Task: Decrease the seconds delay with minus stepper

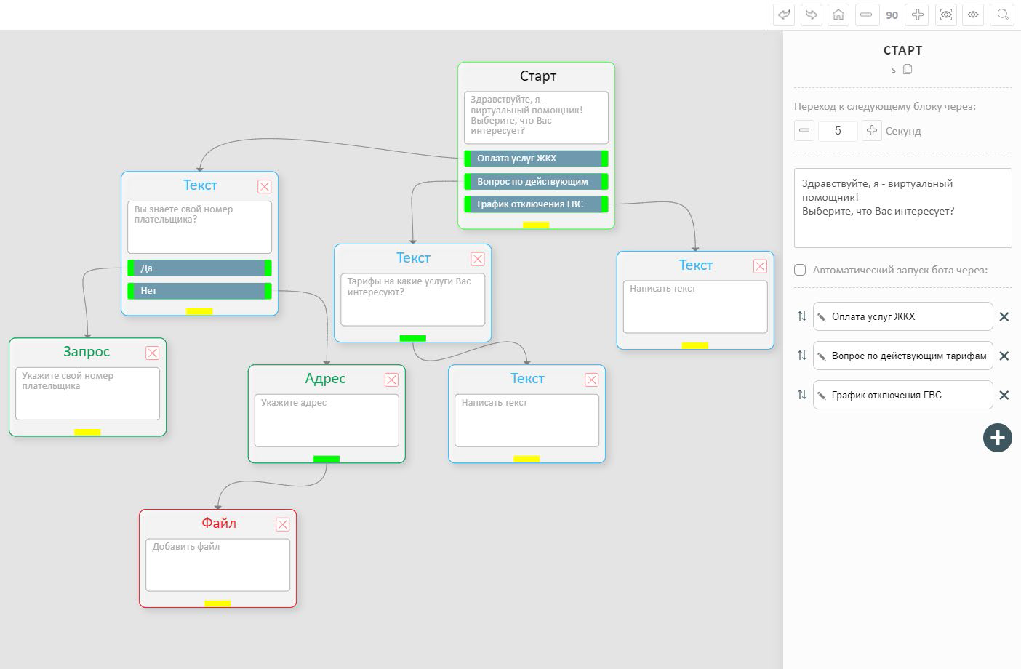Action: [x=804, y=131]
